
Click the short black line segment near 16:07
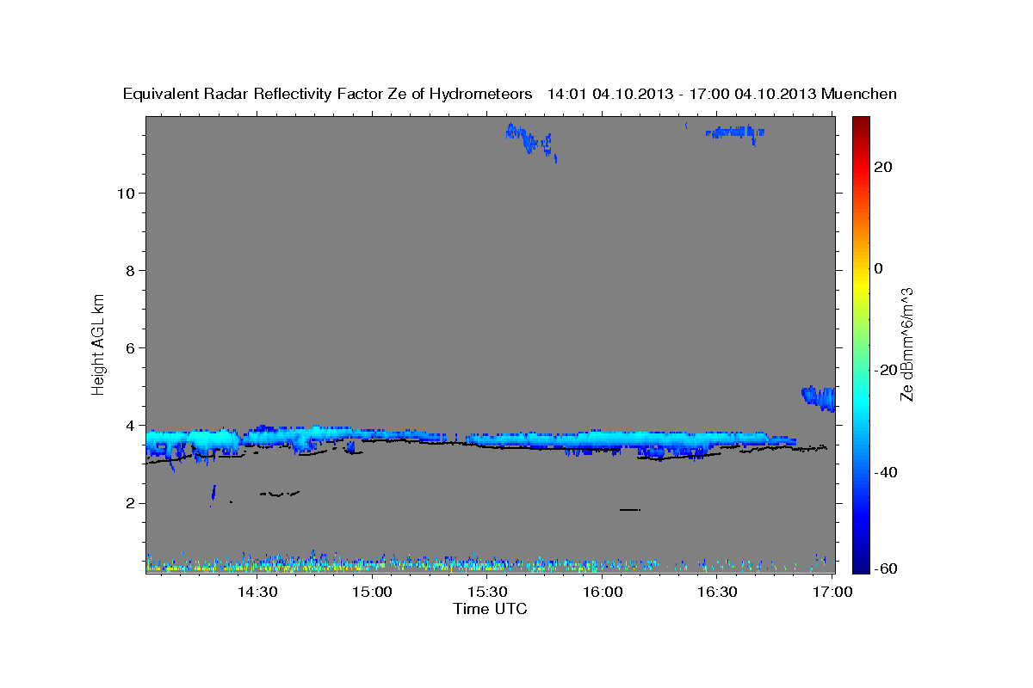[x=630, y=510]
